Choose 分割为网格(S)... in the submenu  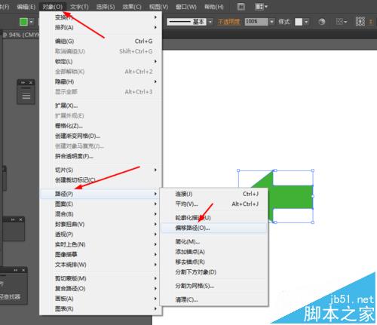(214, 286)
